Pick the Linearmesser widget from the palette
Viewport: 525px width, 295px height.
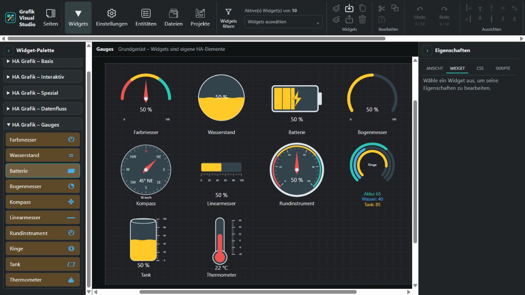pos(43,218)
